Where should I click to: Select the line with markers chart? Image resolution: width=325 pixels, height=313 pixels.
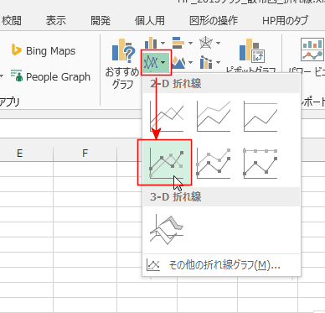[x=164, y=163]
